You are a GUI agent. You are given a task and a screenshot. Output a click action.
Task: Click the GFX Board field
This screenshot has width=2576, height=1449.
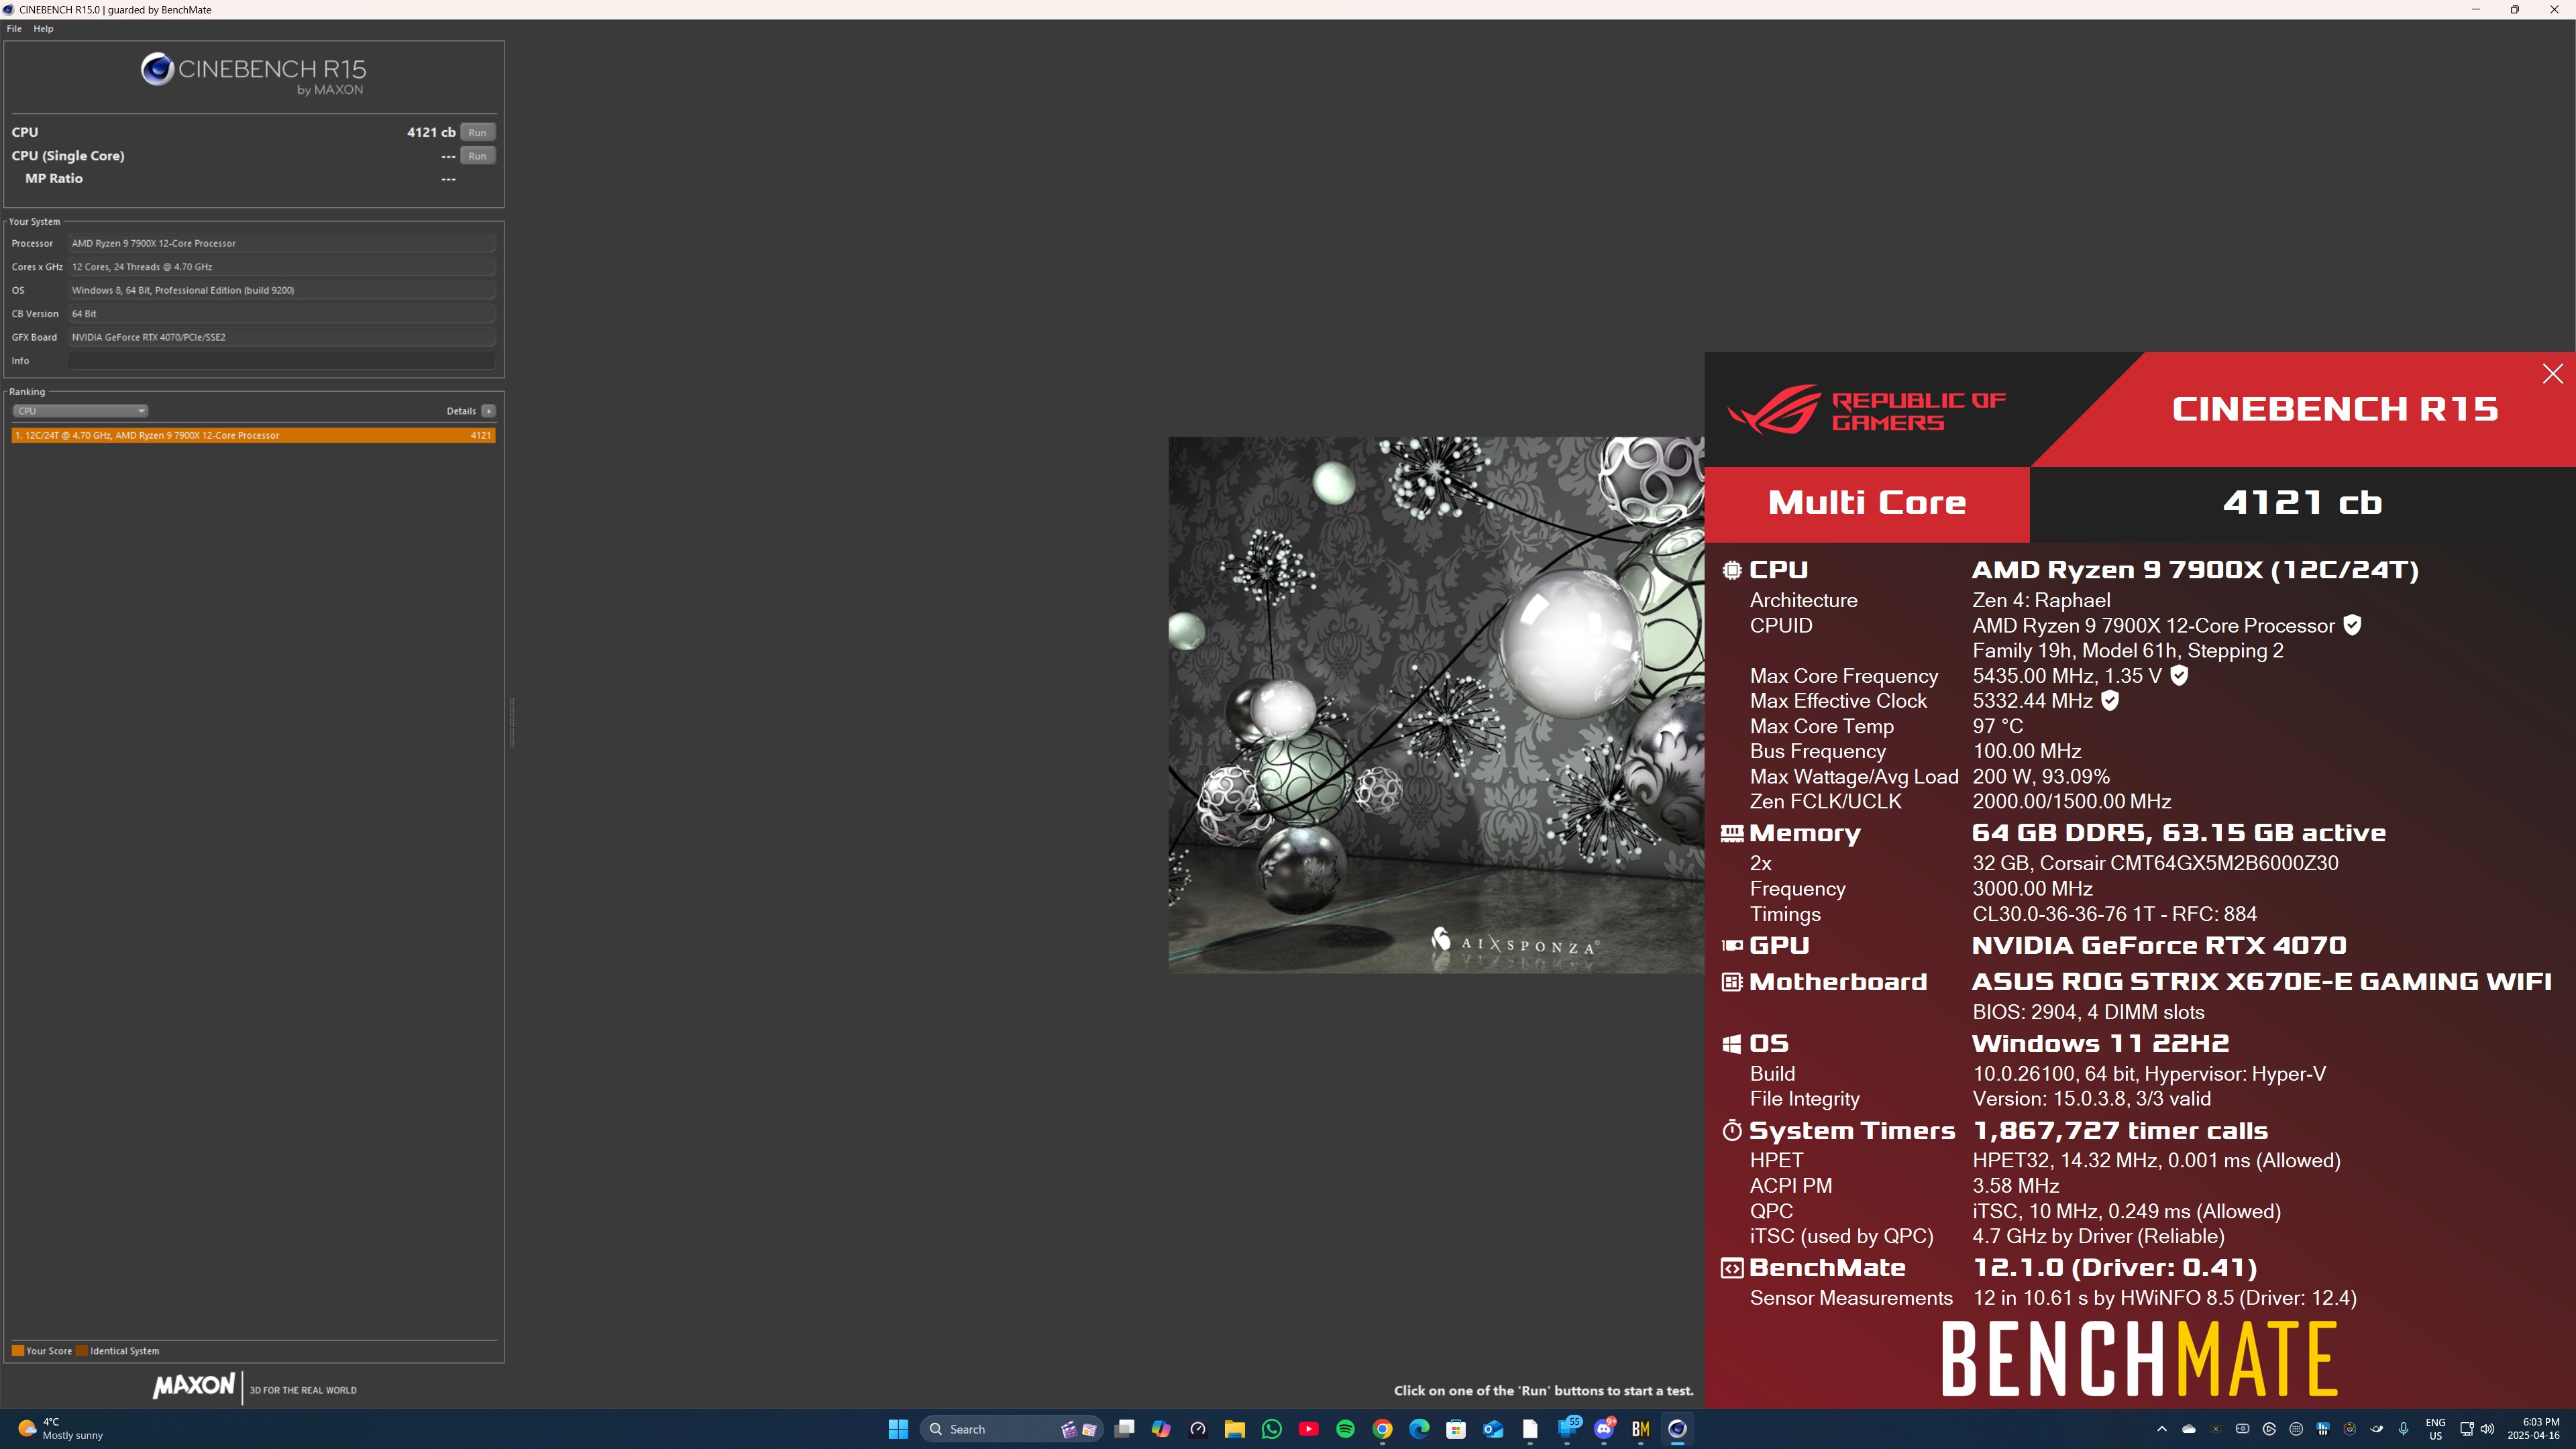(282, 337)
